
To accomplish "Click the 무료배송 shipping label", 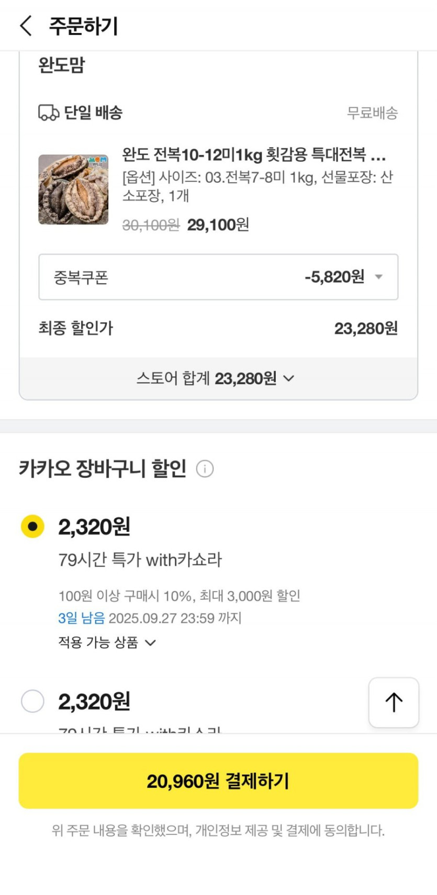I will (x=372, y=113).
